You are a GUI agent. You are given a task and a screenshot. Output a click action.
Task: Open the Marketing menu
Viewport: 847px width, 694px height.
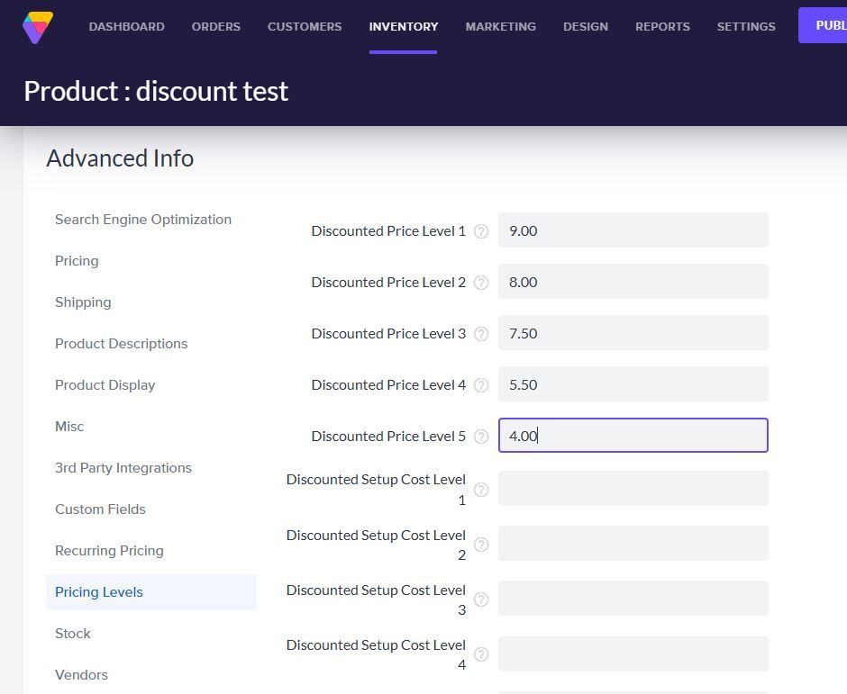point(500,27)
